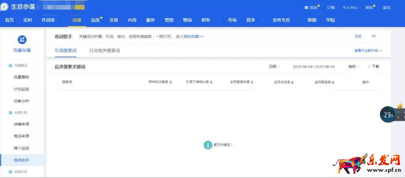405x178 pixels.
Task: Open the 指标 metrics dropdown
Action: point(354,67)
